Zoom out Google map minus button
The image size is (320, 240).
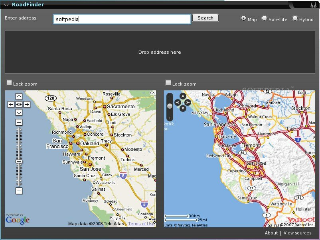(19, 191)
